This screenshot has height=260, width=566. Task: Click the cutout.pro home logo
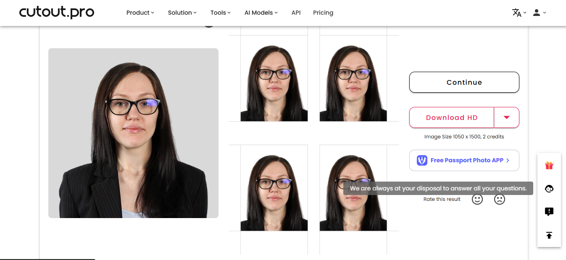pos(57,13)
